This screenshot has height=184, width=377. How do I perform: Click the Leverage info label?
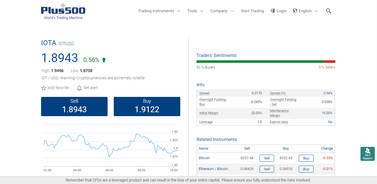coord(206,122)
